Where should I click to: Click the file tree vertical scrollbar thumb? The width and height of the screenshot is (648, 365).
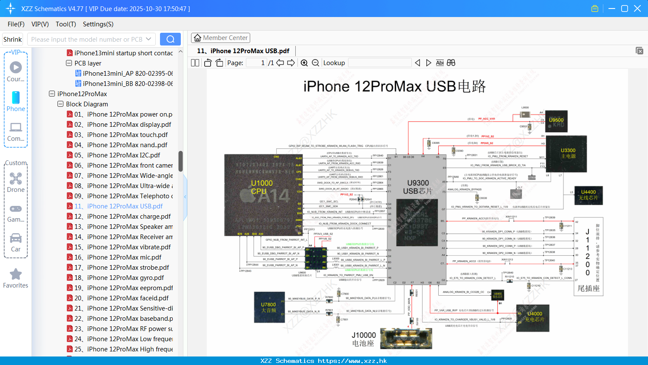tap(180, 162)
